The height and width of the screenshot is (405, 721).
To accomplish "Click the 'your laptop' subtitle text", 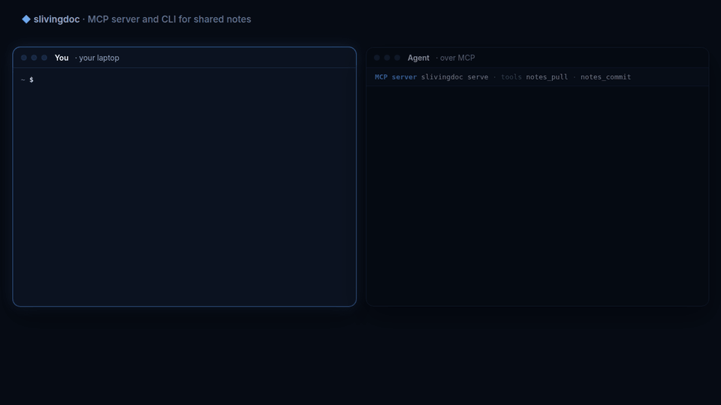I will tap(99, 58).
